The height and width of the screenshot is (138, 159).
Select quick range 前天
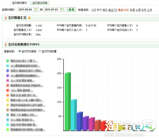click(x=105, y=10)
